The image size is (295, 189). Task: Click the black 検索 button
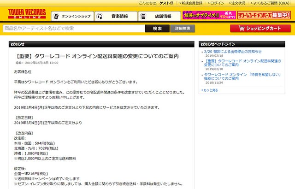[157, 29]
